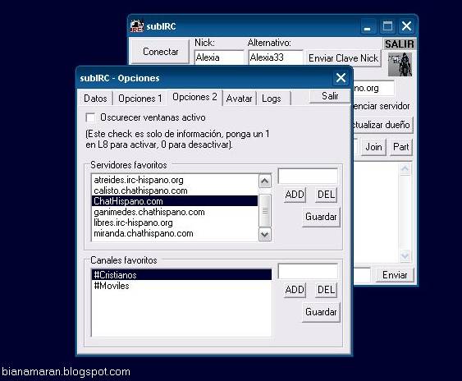Screen dimensions: 462x381
Task: Select the #Moviles channel
Action: [x=181, y=286]
